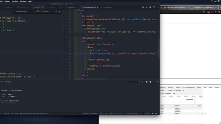
Task: Toggle match case in the find widget
Action: [35, 11]
